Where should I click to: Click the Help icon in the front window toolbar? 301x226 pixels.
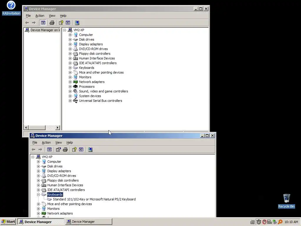pos(74,149)
